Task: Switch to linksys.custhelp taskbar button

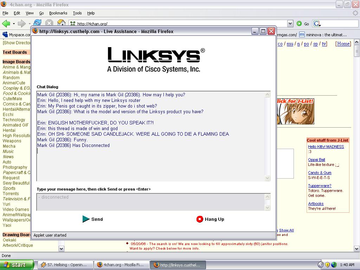Action: click(178, 265)
